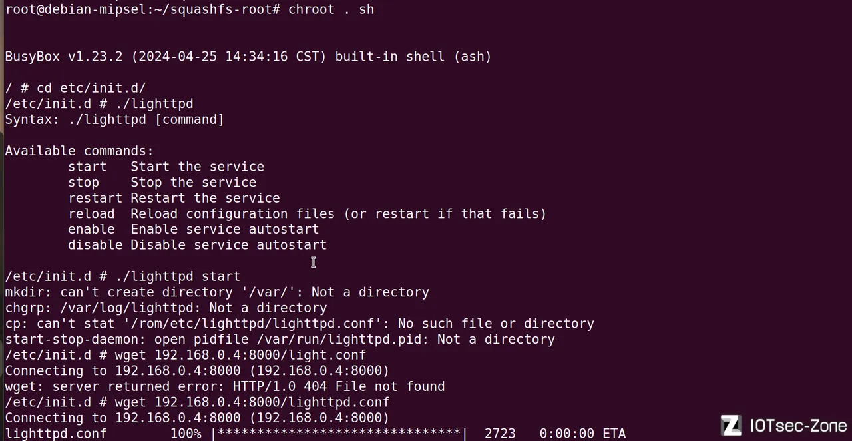Click the '404 File not found' error

[x=374, y=386]
